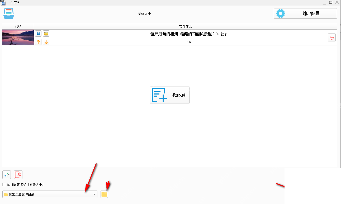Image resolution: width=341 pixels, height=204 pixels.
Task: Browse output folder with yellow folder icon
Action: click(104, 194)
